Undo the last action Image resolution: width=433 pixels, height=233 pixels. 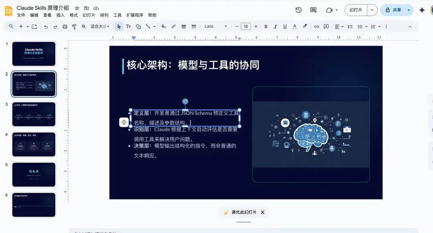(46, 26)
